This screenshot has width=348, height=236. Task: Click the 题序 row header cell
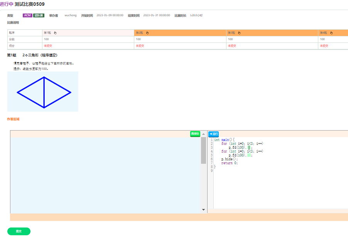tap(25, 33)
